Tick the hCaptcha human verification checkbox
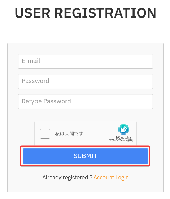The height and width of the screenshot is (199, 170). [45, 134]
